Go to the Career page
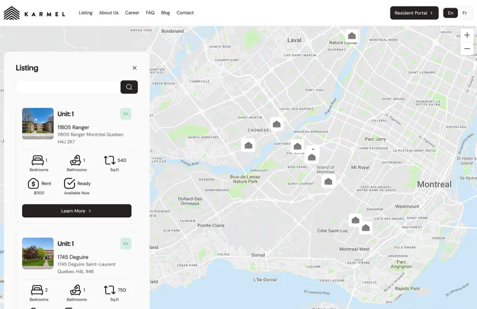 (132, 13)
